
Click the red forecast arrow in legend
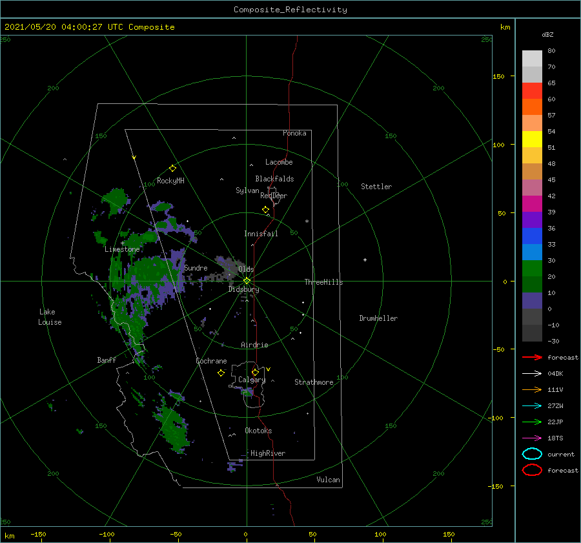coord(532,357)
